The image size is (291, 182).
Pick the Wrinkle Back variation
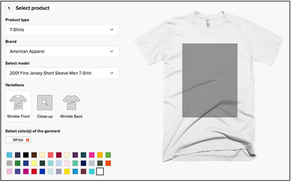(71, 106)
